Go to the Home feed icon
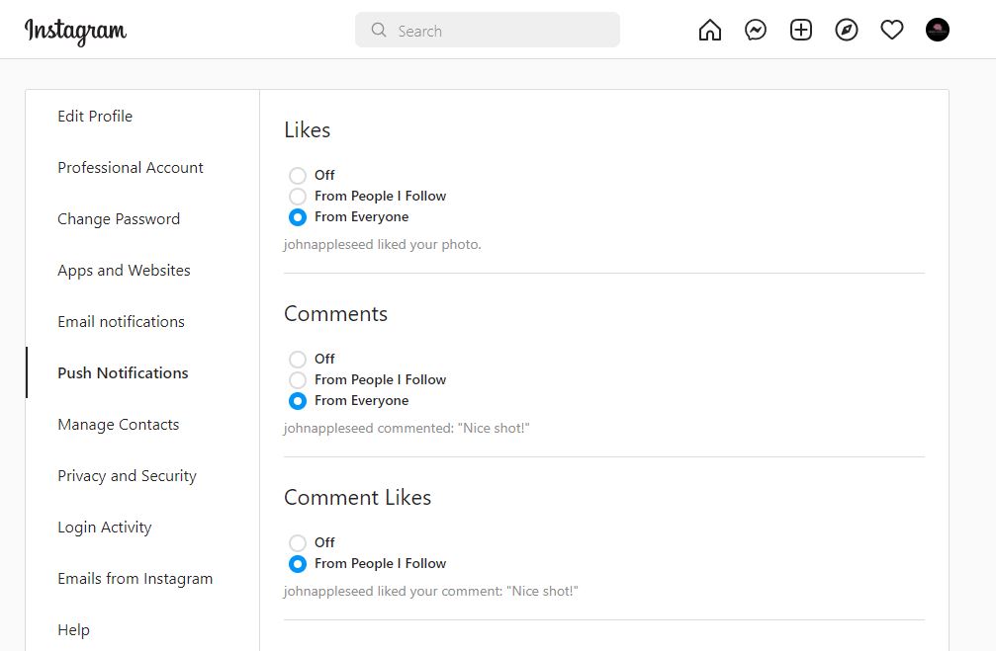996x651 pixels. pos(709,30)
